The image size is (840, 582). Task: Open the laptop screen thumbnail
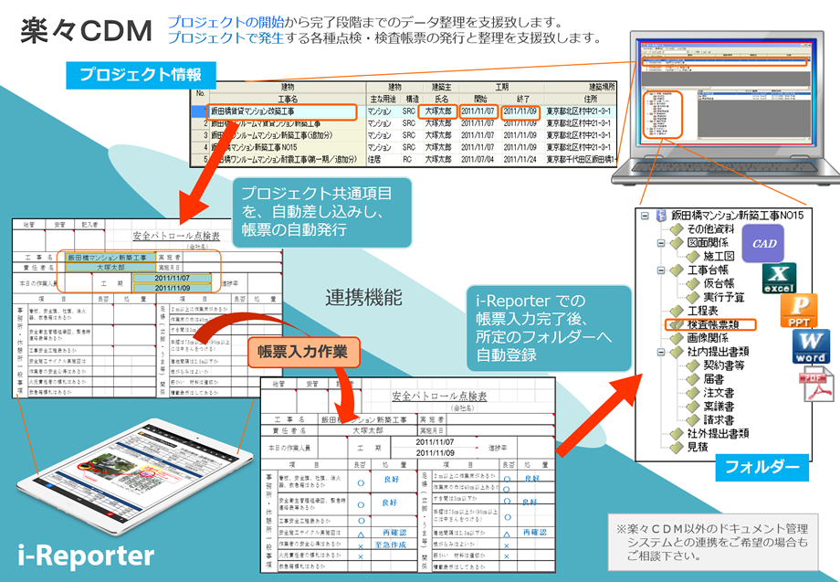click(729, 94)
